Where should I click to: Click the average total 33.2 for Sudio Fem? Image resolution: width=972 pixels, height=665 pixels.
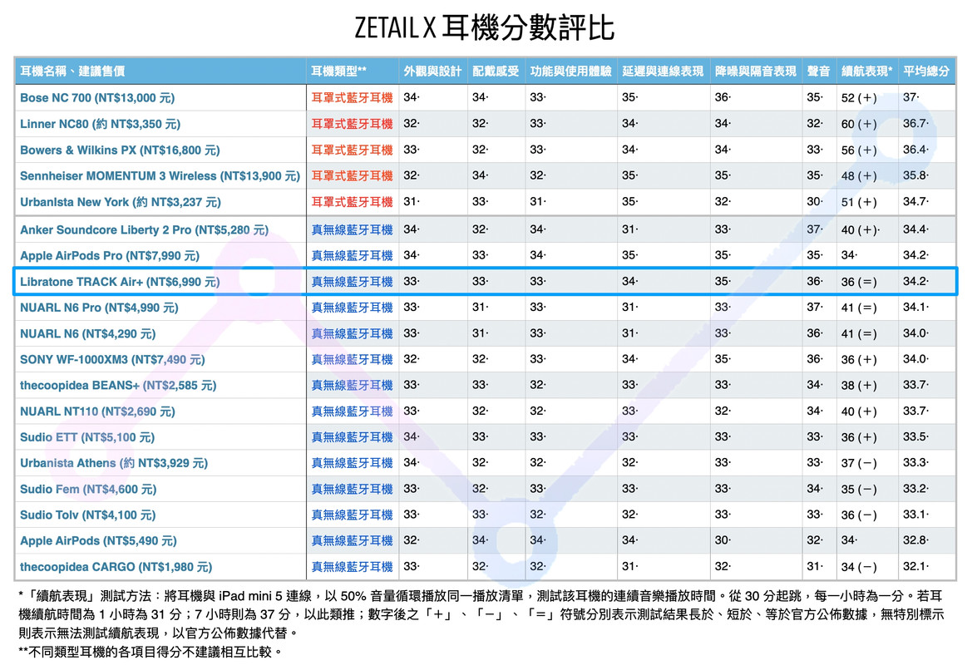click(x=915, y=489)
